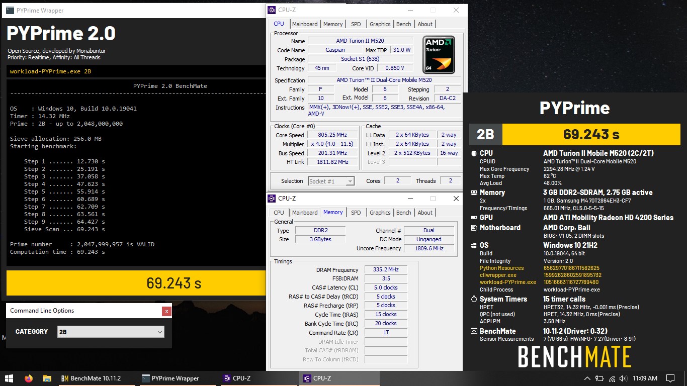687x386 pixels.
Task: Click the Motherboard icon in BenchMate panel
Action: (473, 228)
